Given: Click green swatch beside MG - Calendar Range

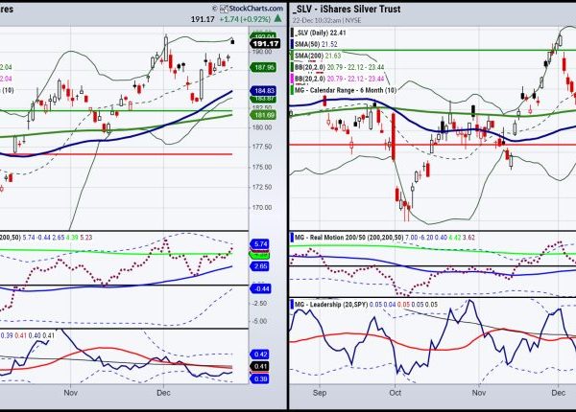Looking at the screenshot, I should click(292, 90).
